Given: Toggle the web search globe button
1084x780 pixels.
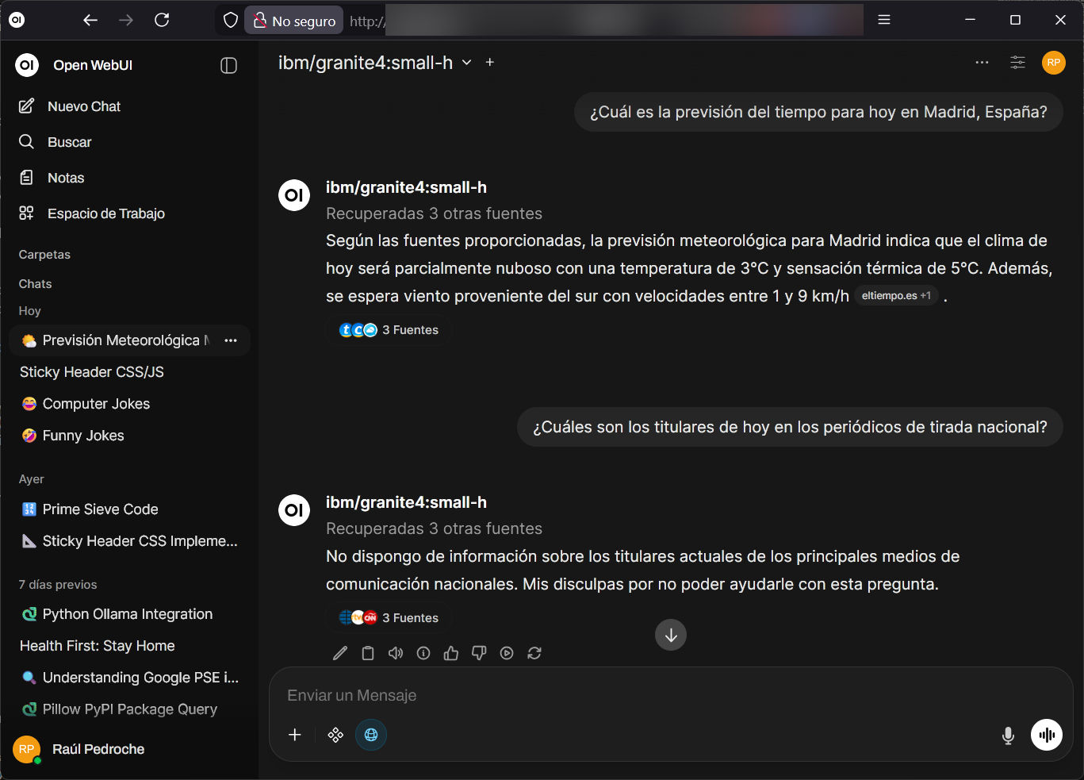Looking at the screenshot, I should (370, 735).
